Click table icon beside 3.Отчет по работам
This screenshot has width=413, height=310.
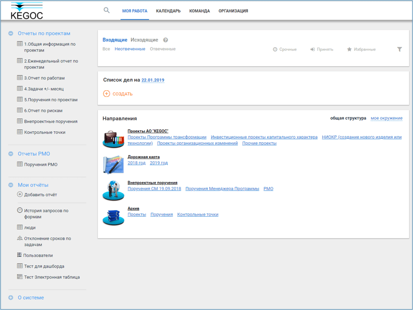pos(20,78)
